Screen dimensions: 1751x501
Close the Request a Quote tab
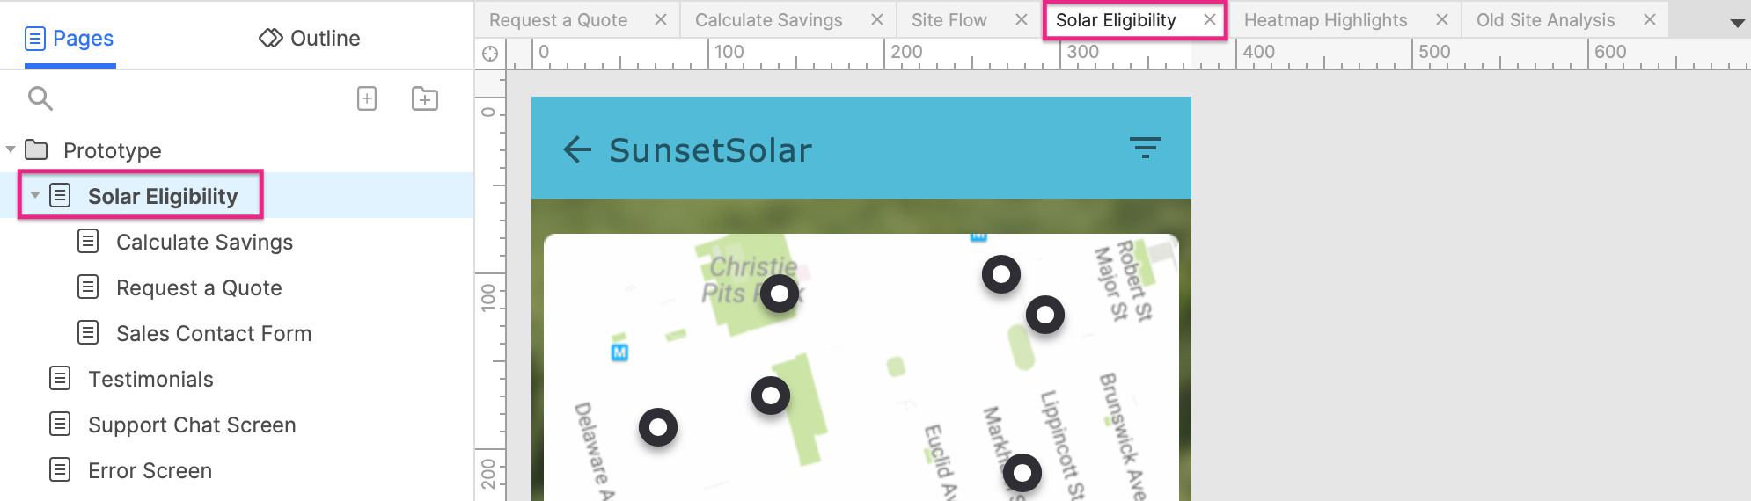click(x=661, y=19)
